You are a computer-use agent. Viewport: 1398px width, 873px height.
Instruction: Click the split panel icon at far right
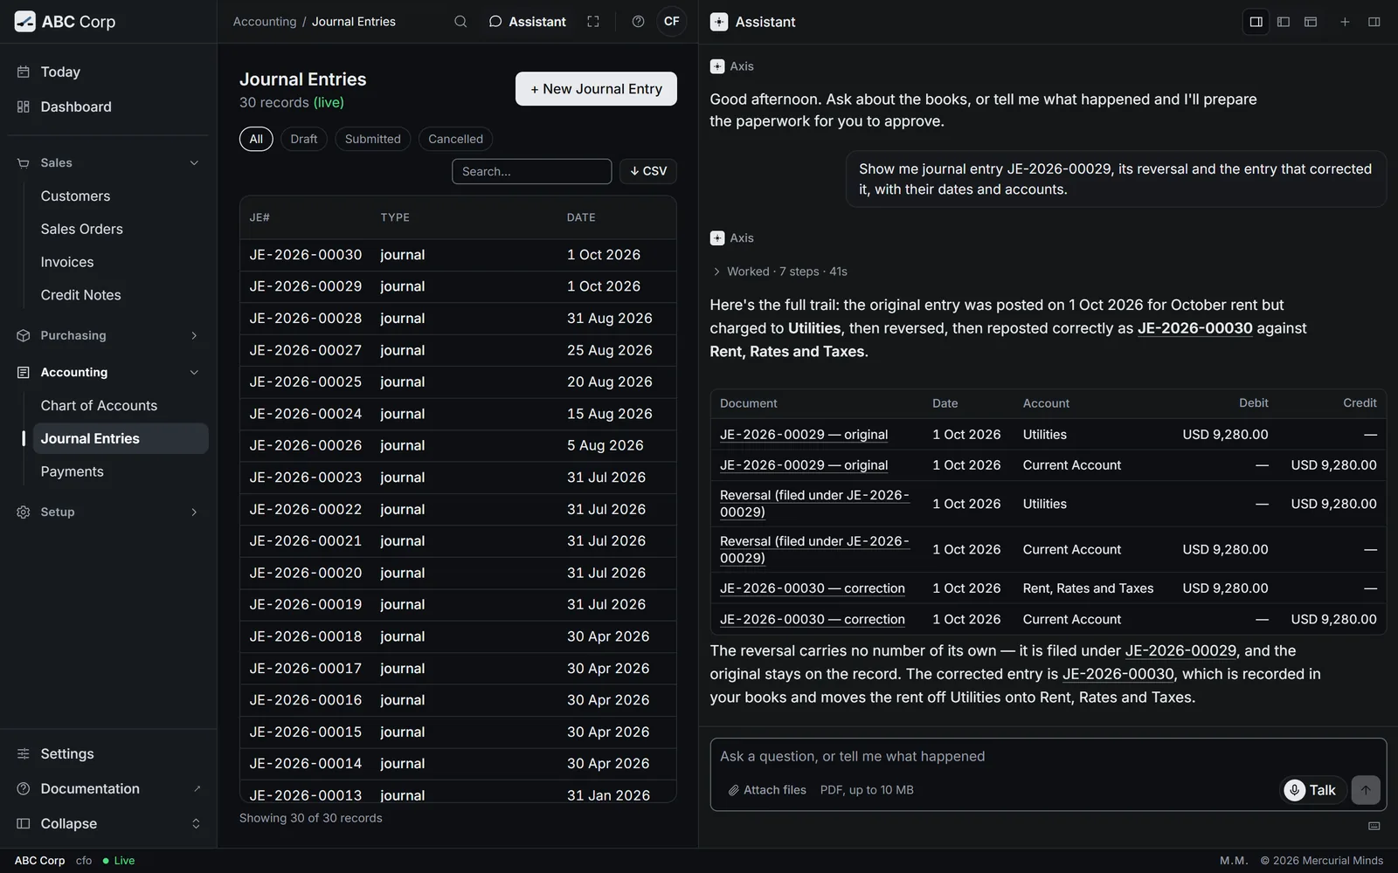point(1374,22)
